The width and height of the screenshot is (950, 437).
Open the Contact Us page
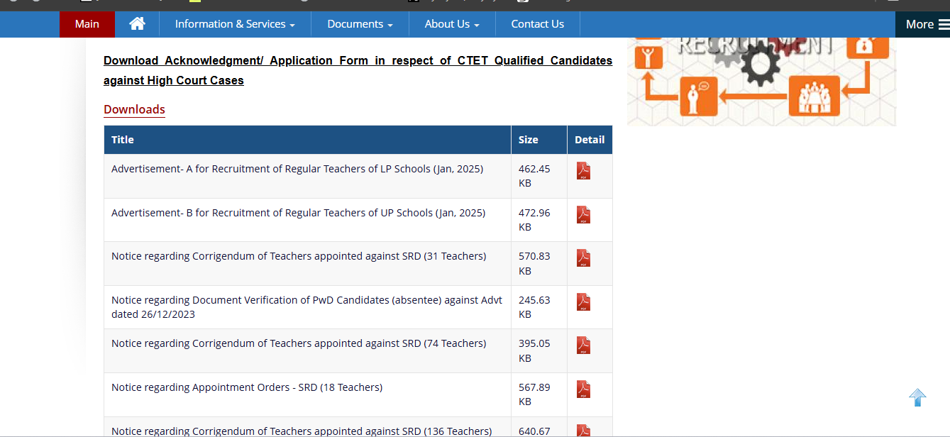537,23
